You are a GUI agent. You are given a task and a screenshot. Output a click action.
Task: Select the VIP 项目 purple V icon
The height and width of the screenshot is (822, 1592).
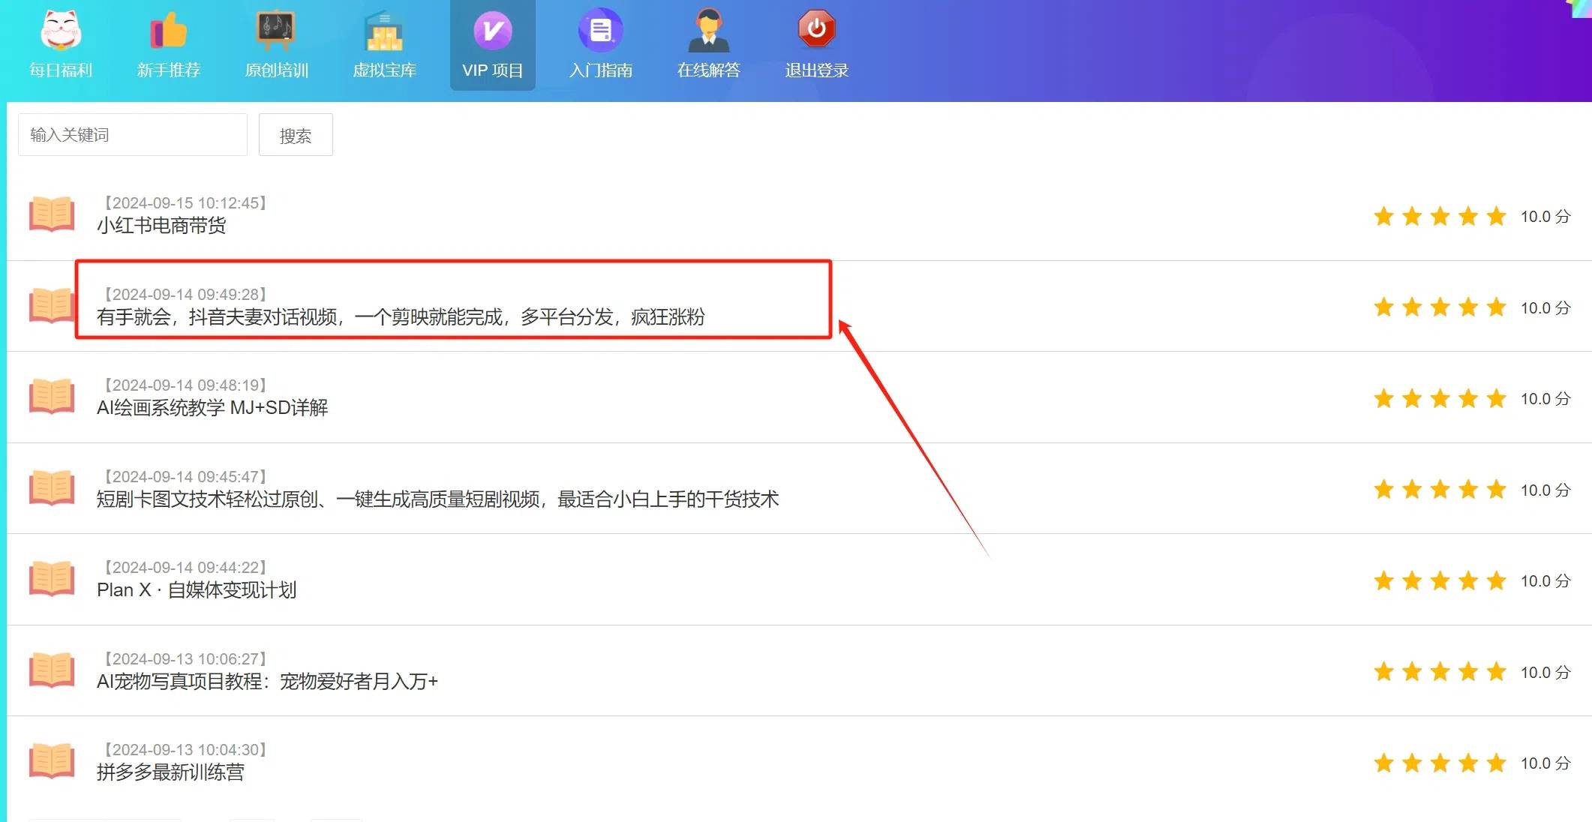click(x=493, y=30)
